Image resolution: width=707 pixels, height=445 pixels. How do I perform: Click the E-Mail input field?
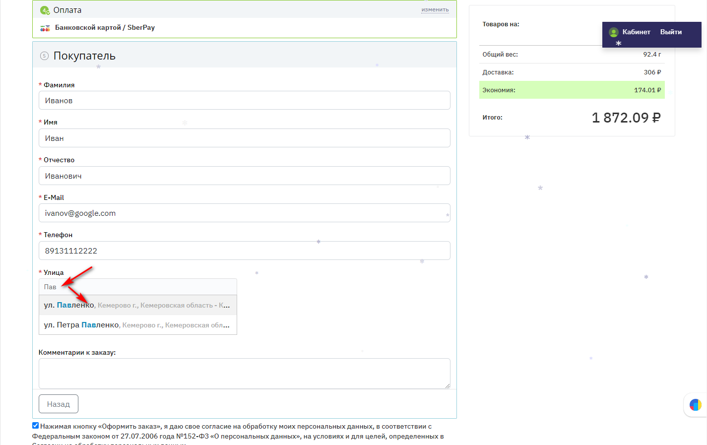click(x=244, y=213)
